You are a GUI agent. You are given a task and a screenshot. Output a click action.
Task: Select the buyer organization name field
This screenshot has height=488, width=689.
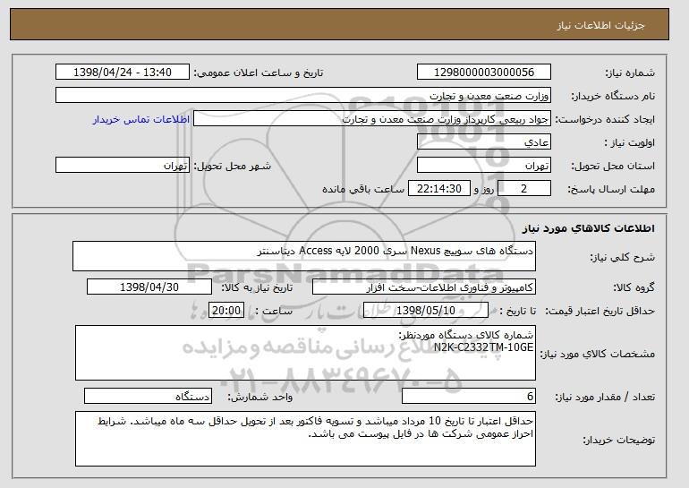click(x=303, y=96)
